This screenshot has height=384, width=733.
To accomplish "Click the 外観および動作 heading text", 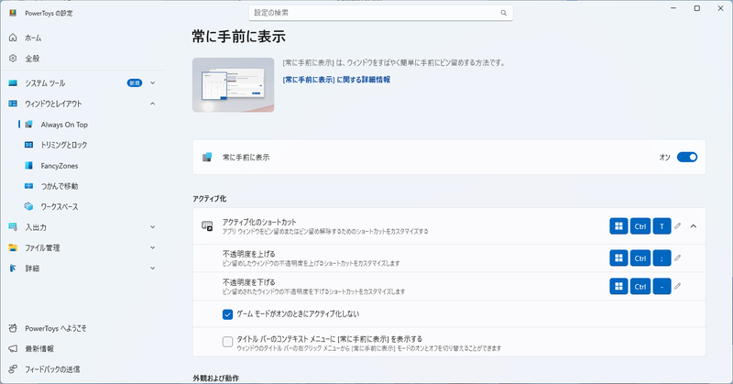I will (x=216, y=378).
